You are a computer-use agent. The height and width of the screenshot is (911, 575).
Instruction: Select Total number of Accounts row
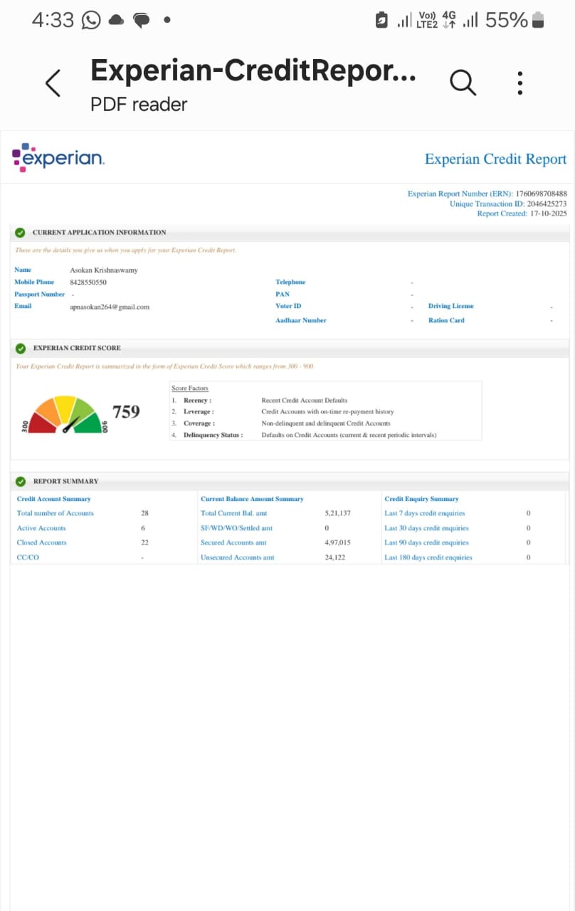[56, 513]
